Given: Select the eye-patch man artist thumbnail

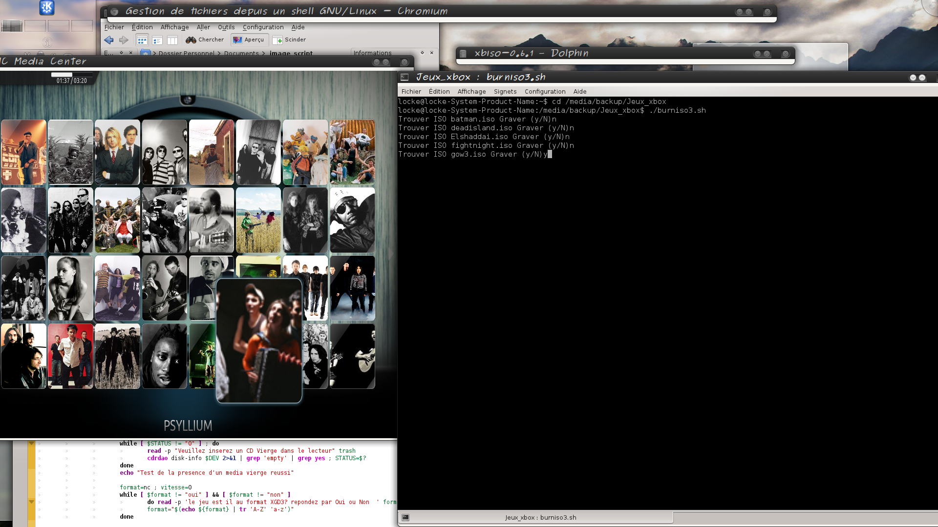Looking at the screenshot, I should point(352,220).
